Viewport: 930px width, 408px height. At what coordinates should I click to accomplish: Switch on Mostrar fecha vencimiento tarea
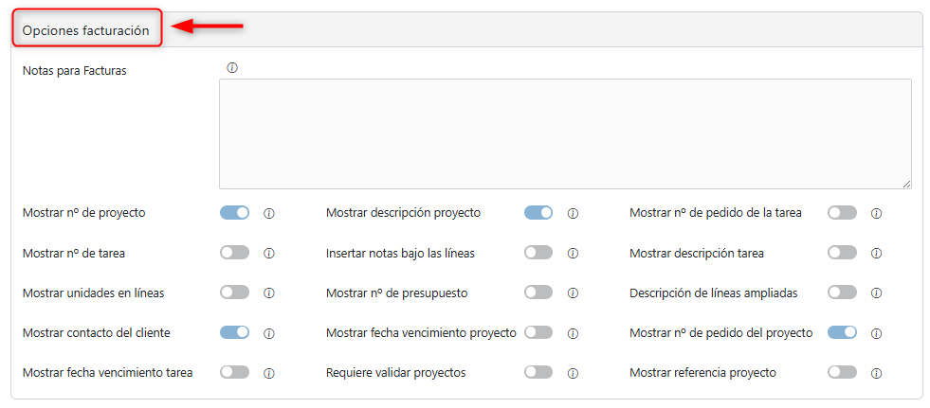click(x=234, y=372)
